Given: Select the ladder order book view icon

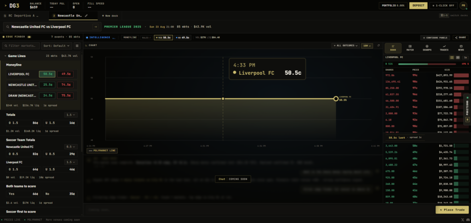Looking at the screenshot, I should (x=452, y=57).
